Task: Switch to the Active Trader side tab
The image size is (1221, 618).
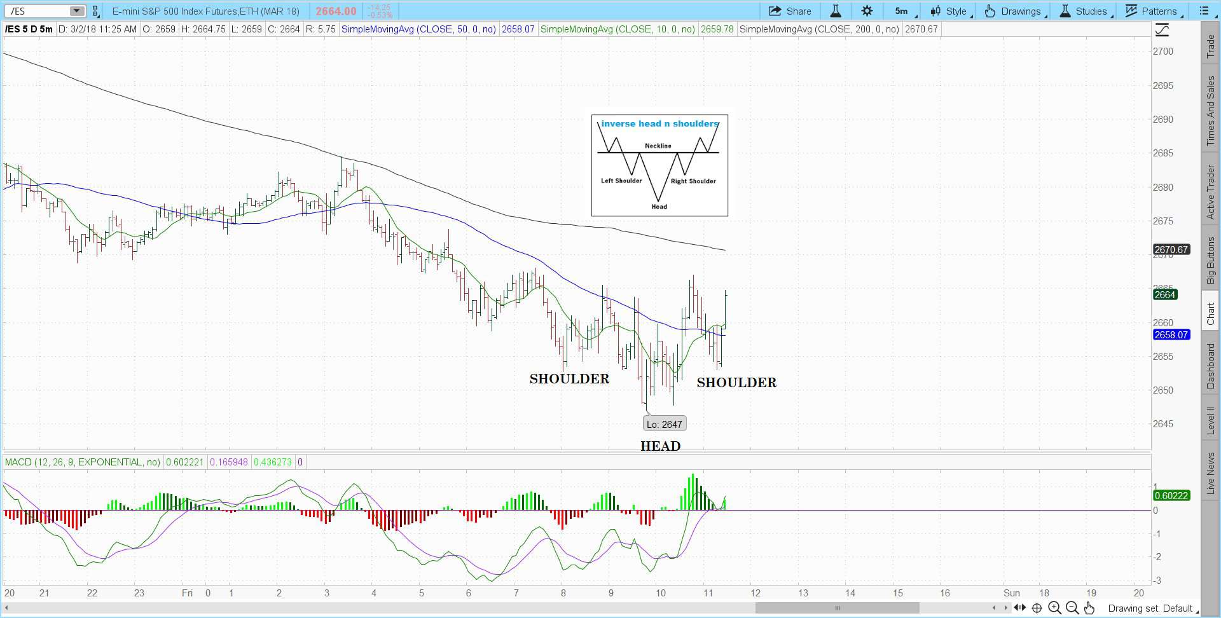Action: pos(1211,192)
